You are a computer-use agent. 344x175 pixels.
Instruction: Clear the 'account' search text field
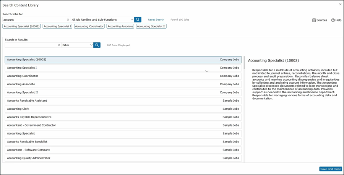coord(68,19)
